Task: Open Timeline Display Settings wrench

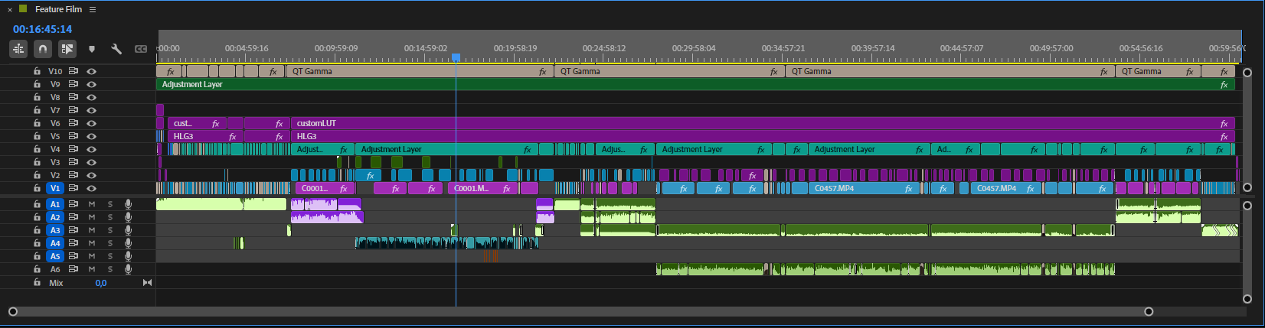Action: [116, 49]
